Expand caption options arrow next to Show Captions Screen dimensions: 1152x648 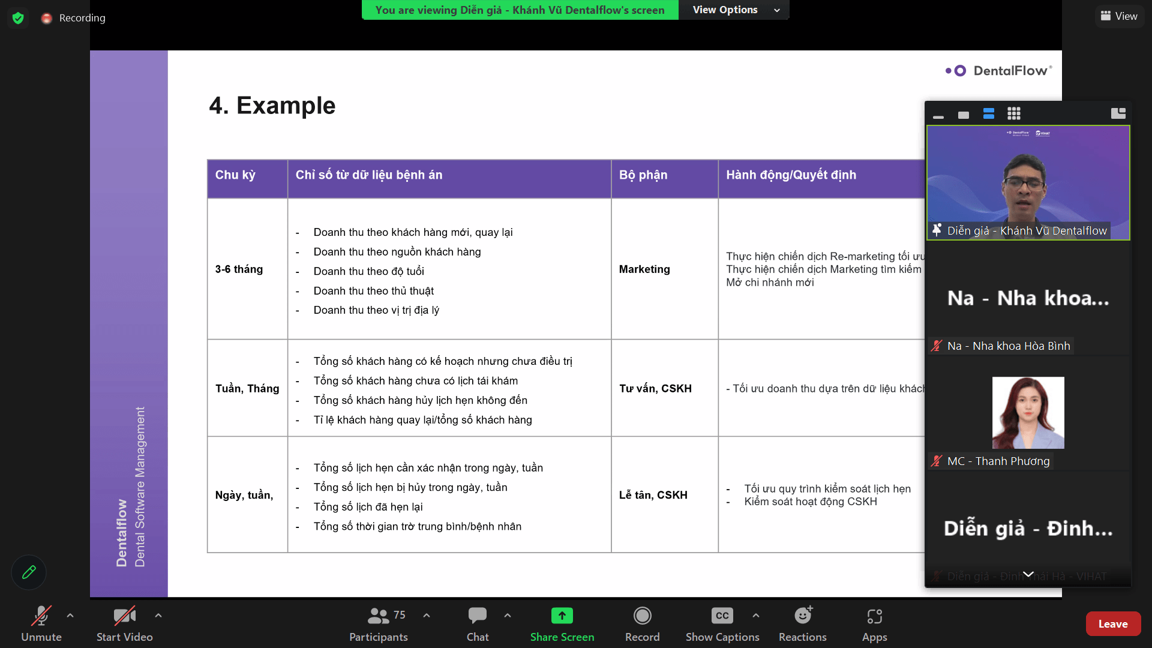coord(756,616)
